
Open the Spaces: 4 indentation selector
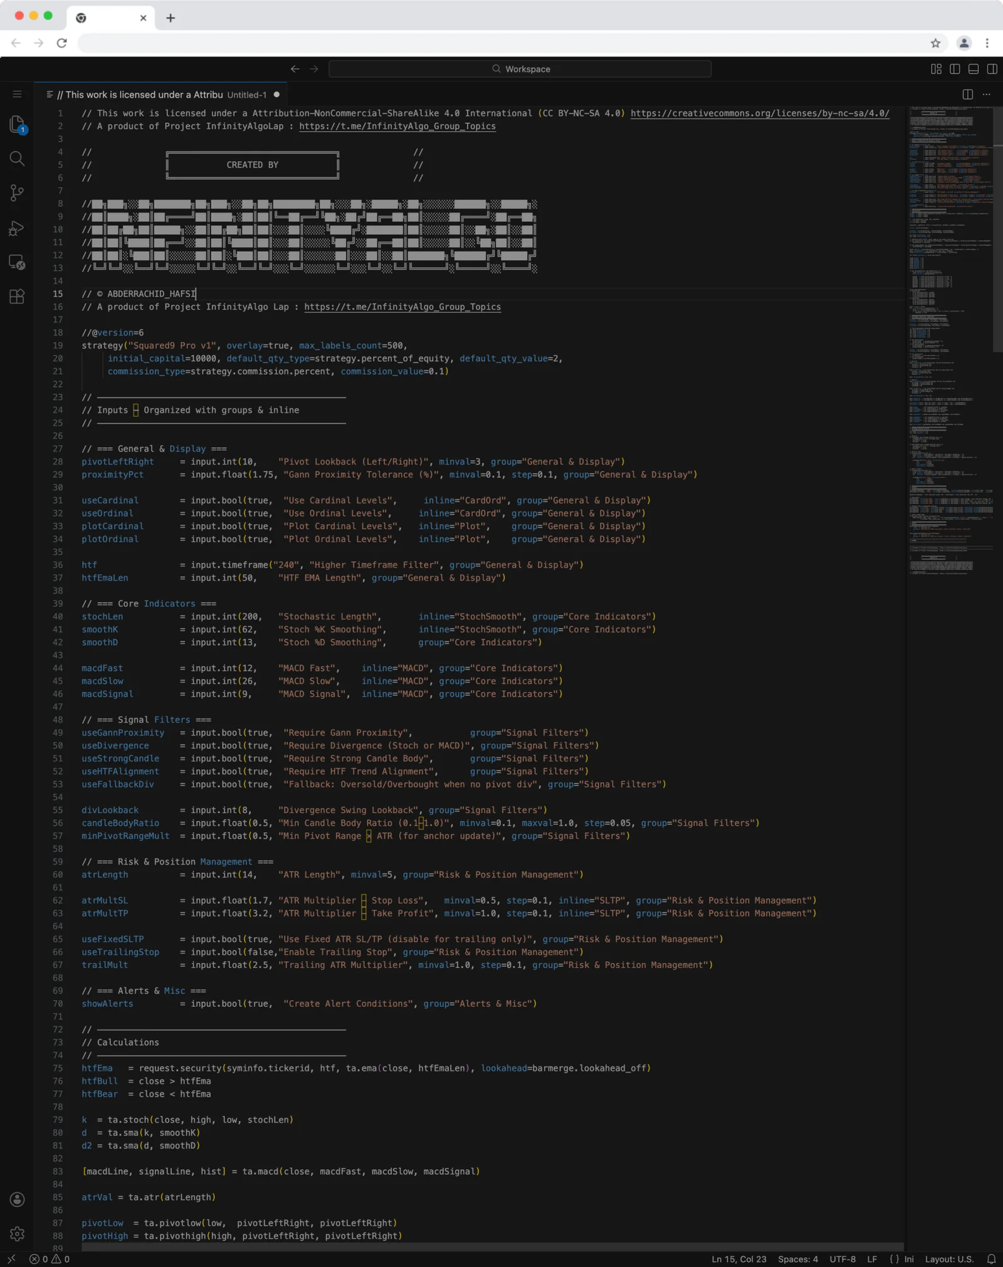point(797,1259)
